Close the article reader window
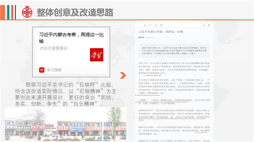 [x=212, y=21]
